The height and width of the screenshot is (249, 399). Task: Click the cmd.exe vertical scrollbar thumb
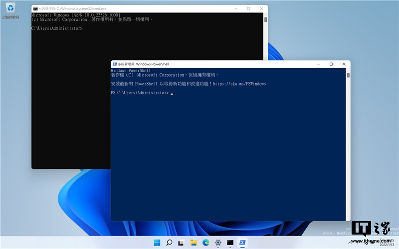(x=265, y=20)
